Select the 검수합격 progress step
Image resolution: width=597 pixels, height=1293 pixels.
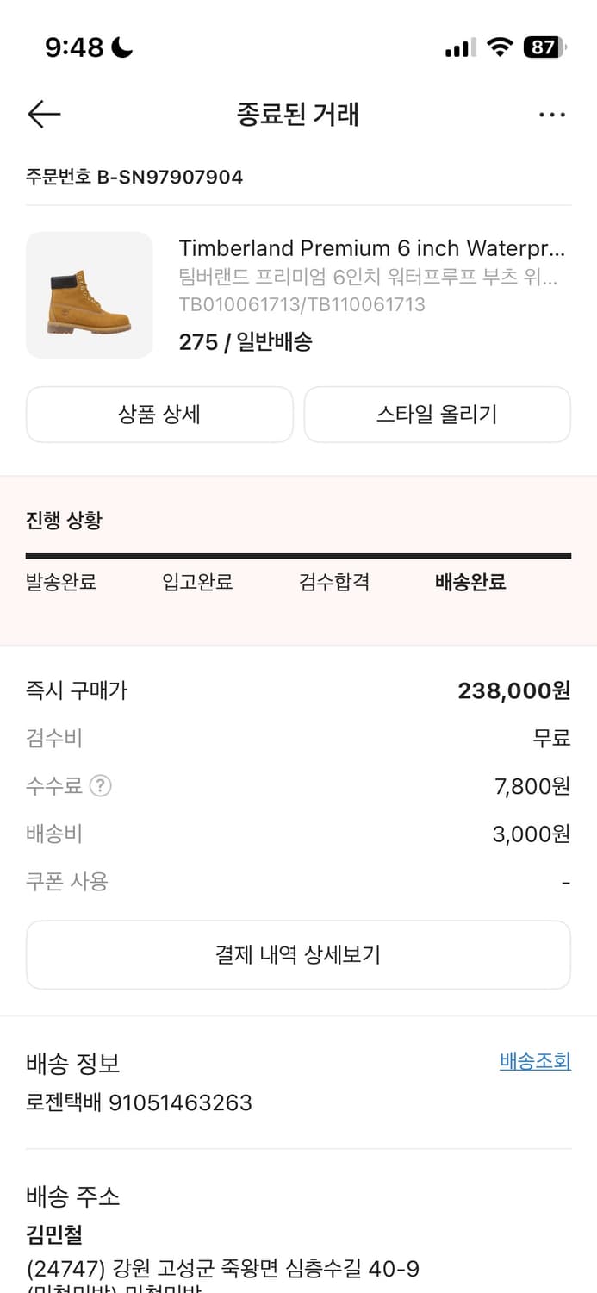pyautogui.click(x=335, y=582)
